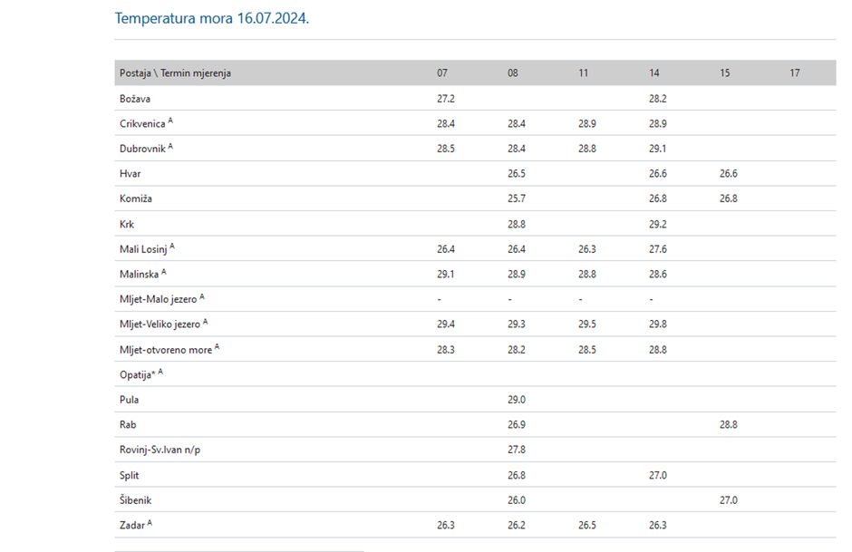
Task: Click Zadar's 26.5 reading at 11
Action: [x=587, y=525]
